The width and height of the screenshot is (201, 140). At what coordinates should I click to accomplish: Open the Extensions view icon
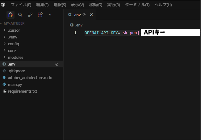pyautogui.click(x=40, y=15)
